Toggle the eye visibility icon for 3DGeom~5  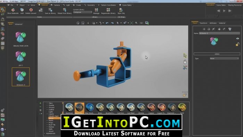tap(237, 39)
